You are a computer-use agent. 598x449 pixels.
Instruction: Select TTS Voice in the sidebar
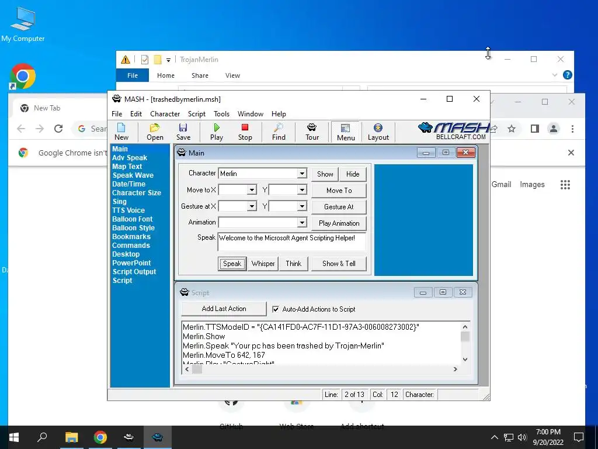tap(128, 210)
